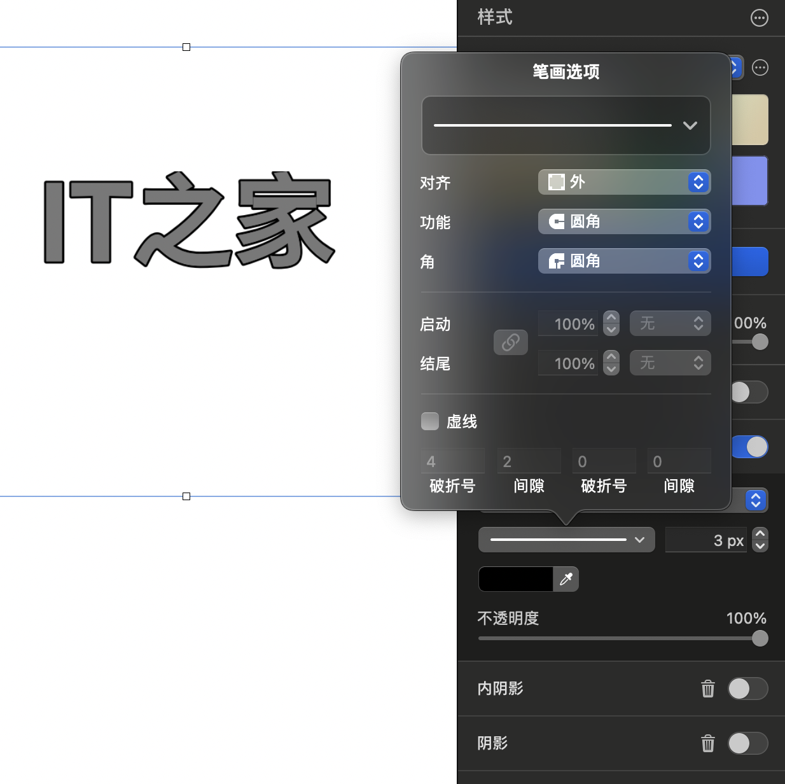Click the second 破折号 field showing 0
Screen dimensions: 785x784
pyautogui.click(x=604, y=461)
